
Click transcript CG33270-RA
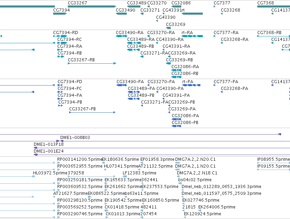[161, 33]
